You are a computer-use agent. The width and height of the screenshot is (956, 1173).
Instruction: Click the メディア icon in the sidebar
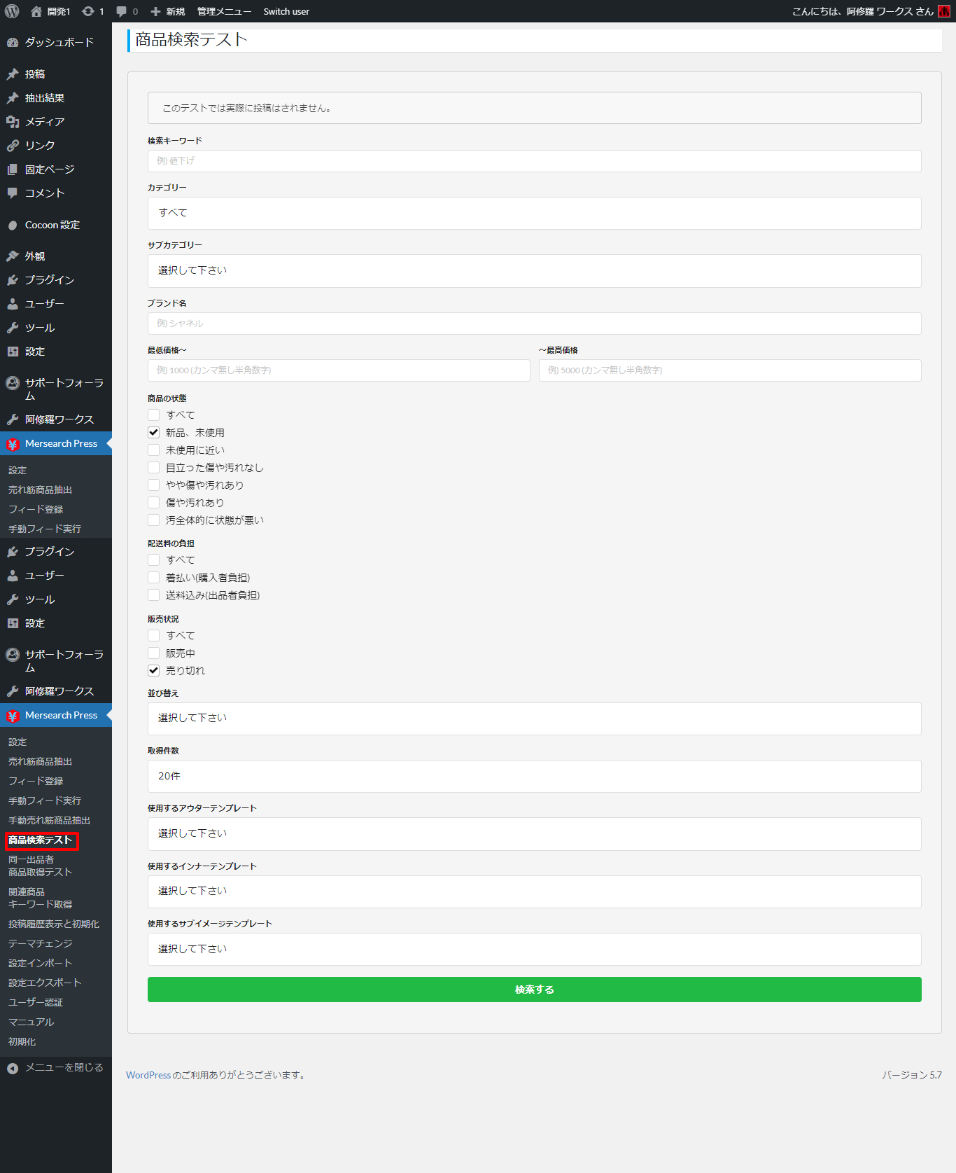[13, 122]
